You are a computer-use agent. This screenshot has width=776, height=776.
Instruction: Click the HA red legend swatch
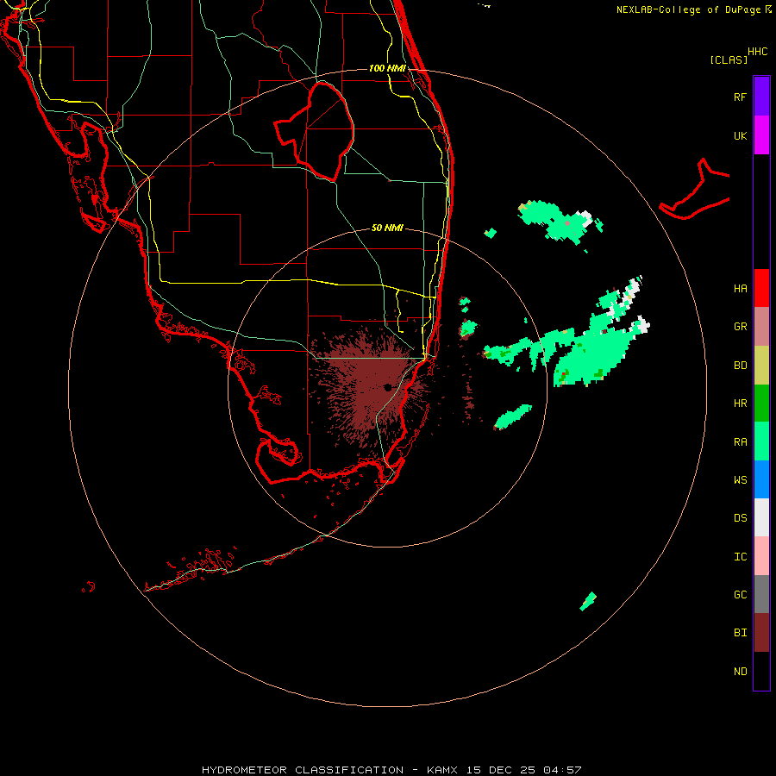click(x=761, y=288)
